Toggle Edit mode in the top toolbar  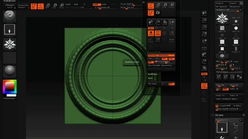tap(34, 6)
